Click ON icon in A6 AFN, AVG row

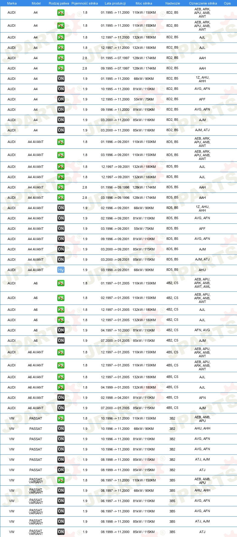click(61, 330)
